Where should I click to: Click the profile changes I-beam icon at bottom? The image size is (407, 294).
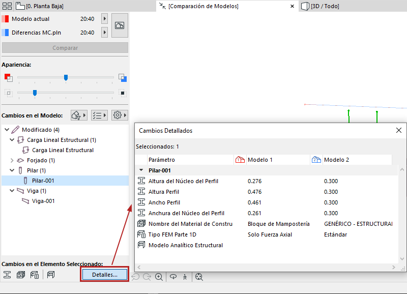(x=7, y=275)
